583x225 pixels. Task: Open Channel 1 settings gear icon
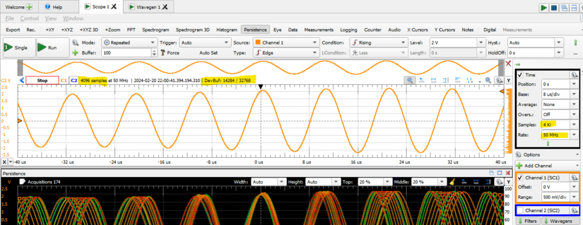click(x=574, y=178)
